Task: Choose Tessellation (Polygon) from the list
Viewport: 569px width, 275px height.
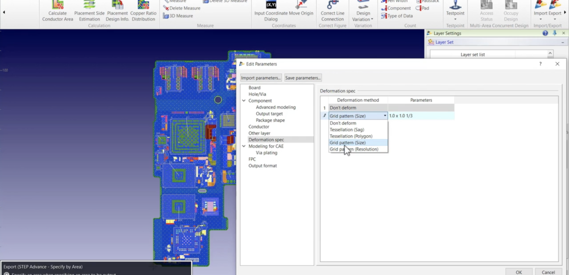Action: [351, 136]
